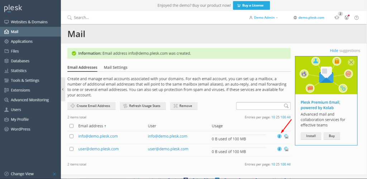Click the magnifier icon in list filter
This screenshot has height=179, width=367.
pyautogui.click(x=286, y=106)
